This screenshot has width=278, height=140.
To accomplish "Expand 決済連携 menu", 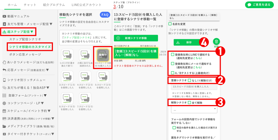I will 53,118.
